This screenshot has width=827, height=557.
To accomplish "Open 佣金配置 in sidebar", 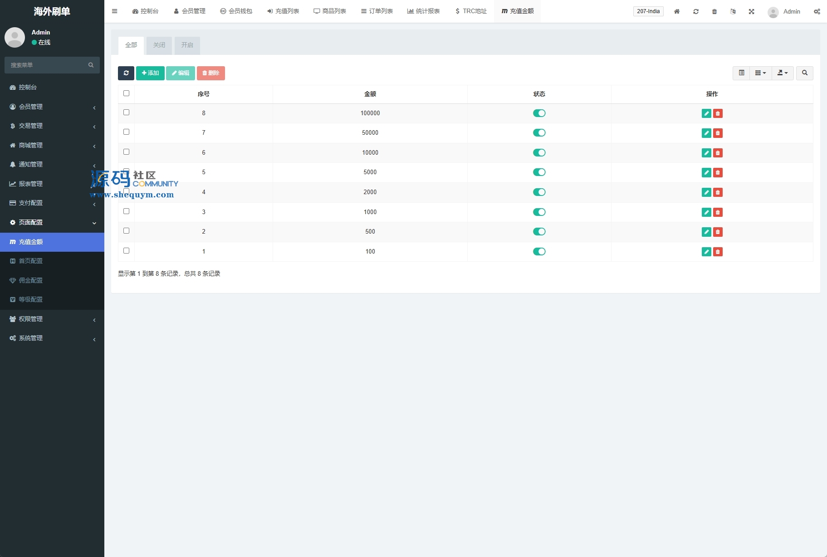I will (31, 280).
